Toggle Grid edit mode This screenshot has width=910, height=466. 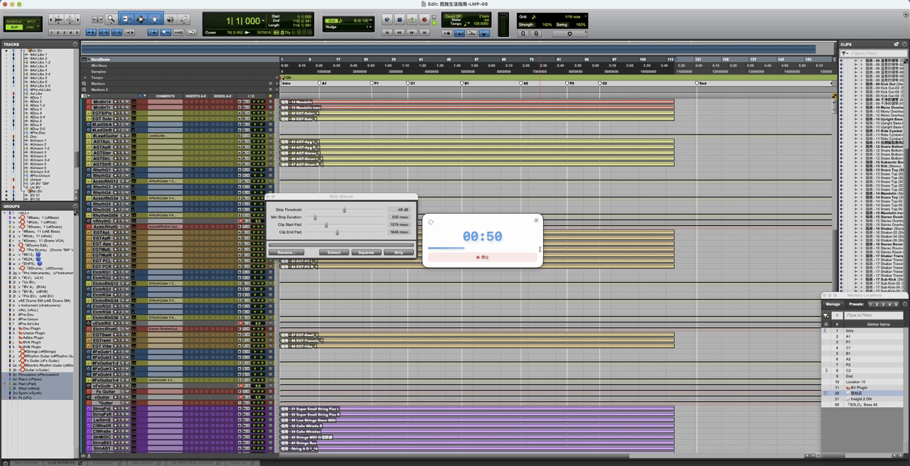coord(30,27)
